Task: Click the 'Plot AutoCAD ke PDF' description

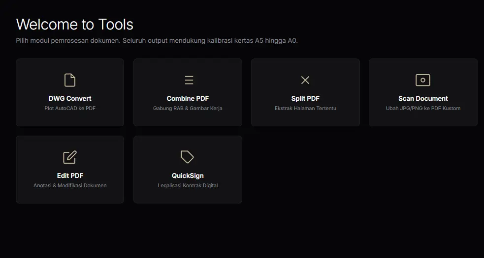Action: (70, 108)
